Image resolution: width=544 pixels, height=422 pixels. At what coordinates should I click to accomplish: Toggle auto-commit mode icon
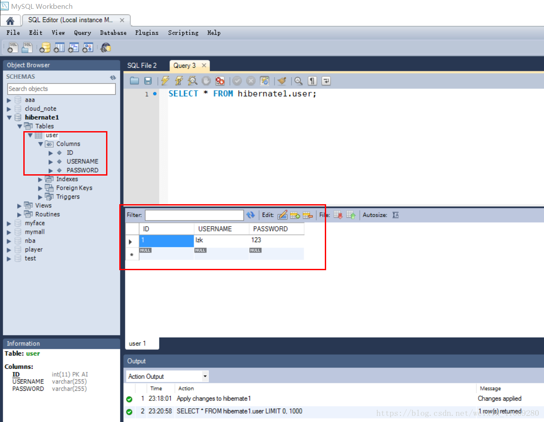click(x=265, y=81)
